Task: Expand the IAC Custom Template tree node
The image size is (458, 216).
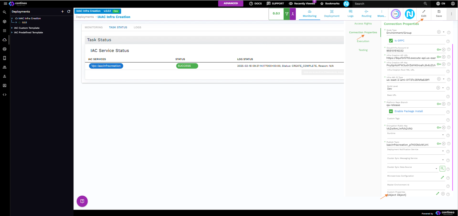Action: click(12, 28)
